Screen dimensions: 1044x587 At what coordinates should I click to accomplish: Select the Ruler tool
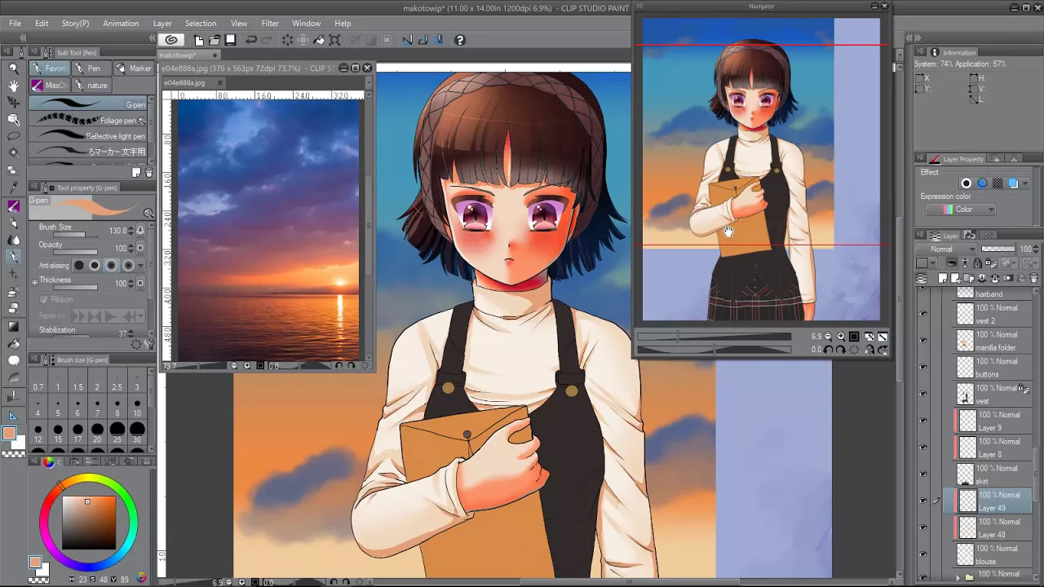tap(14, 416)
